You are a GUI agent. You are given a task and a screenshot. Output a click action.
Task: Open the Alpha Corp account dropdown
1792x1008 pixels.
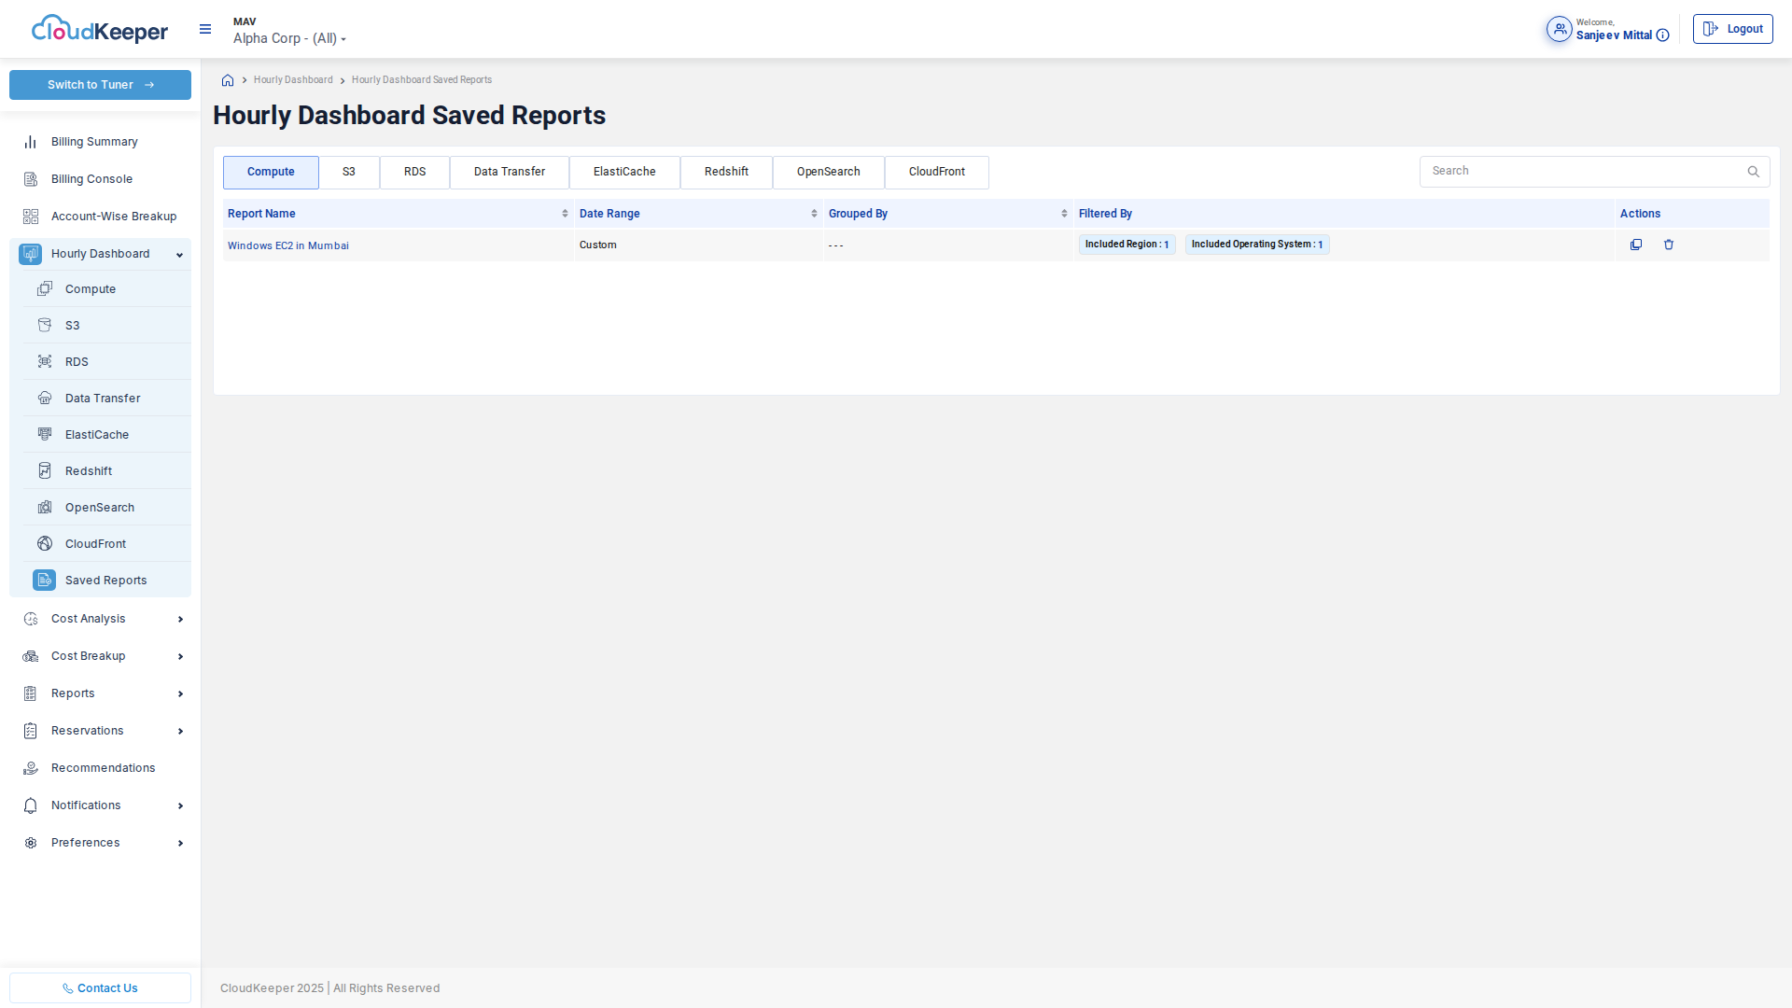(x=289, y=38)
